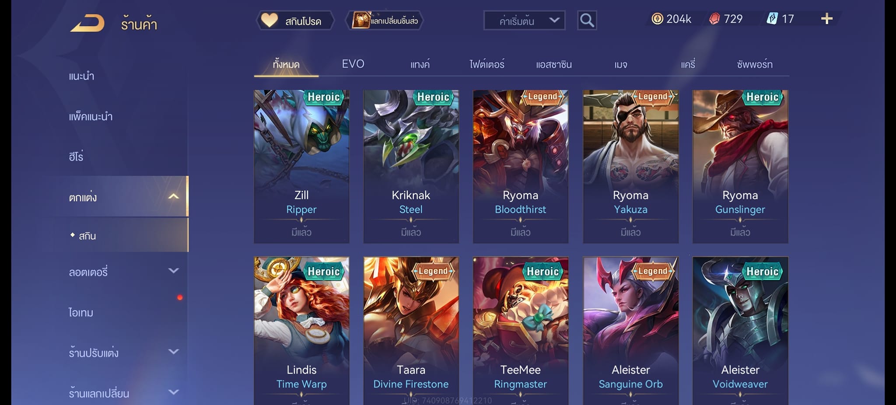The width and height of the screenshot is (896, 405).
Task: Tap the plus icon to add currency
Action: [826, 19]
